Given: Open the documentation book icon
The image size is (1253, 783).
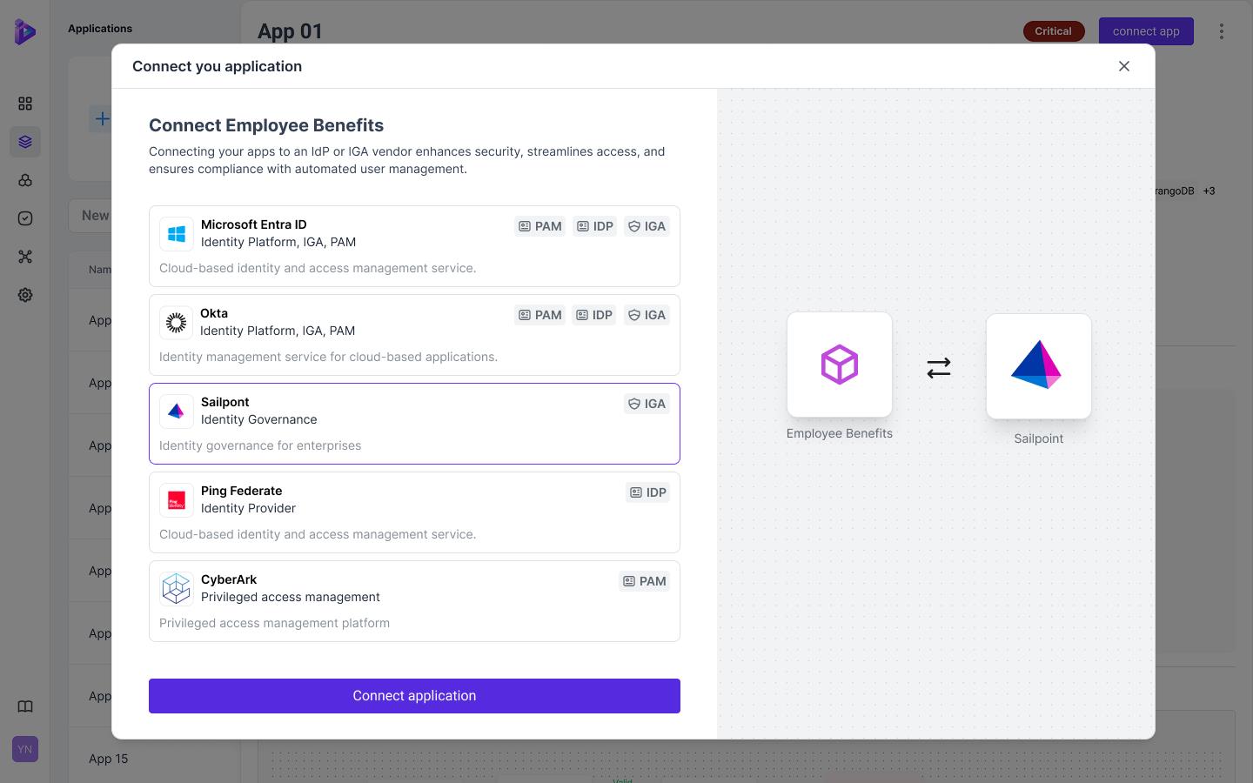Looking at the screenshot, I should pyautogui.click(x=25, y=706).
